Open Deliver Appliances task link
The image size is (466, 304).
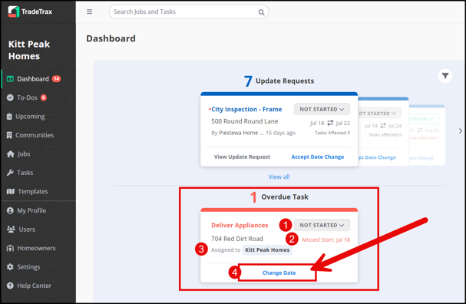click(x=240, y=225)
